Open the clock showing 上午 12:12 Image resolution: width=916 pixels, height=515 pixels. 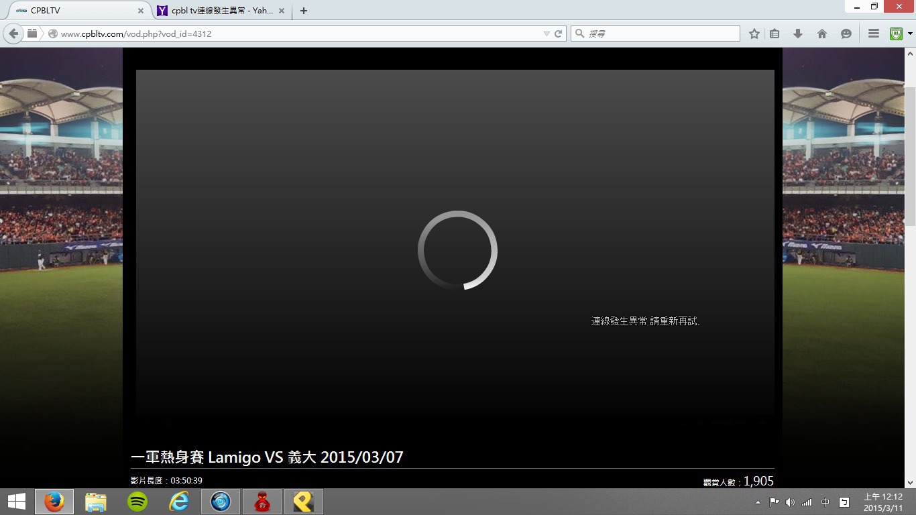[882, 502]
